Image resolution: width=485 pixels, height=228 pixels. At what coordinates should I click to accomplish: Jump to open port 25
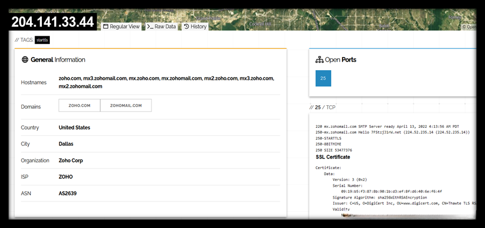pyautogui.click(x=323, y=78)
